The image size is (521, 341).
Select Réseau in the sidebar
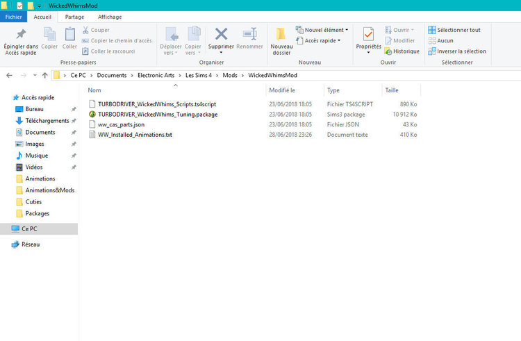click(x=31, y=244)
